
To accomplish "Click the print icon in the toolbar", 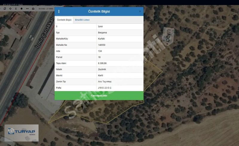I will [x=33, y=9].
